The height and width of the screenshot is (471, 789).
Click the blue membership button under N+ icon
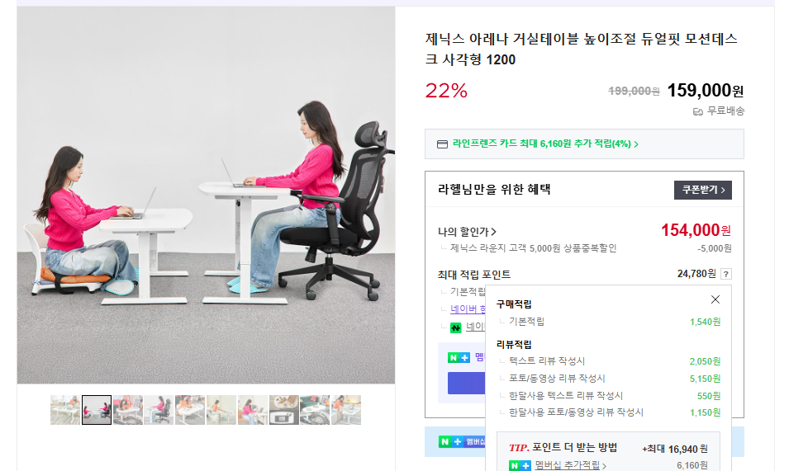pos(467,383)
